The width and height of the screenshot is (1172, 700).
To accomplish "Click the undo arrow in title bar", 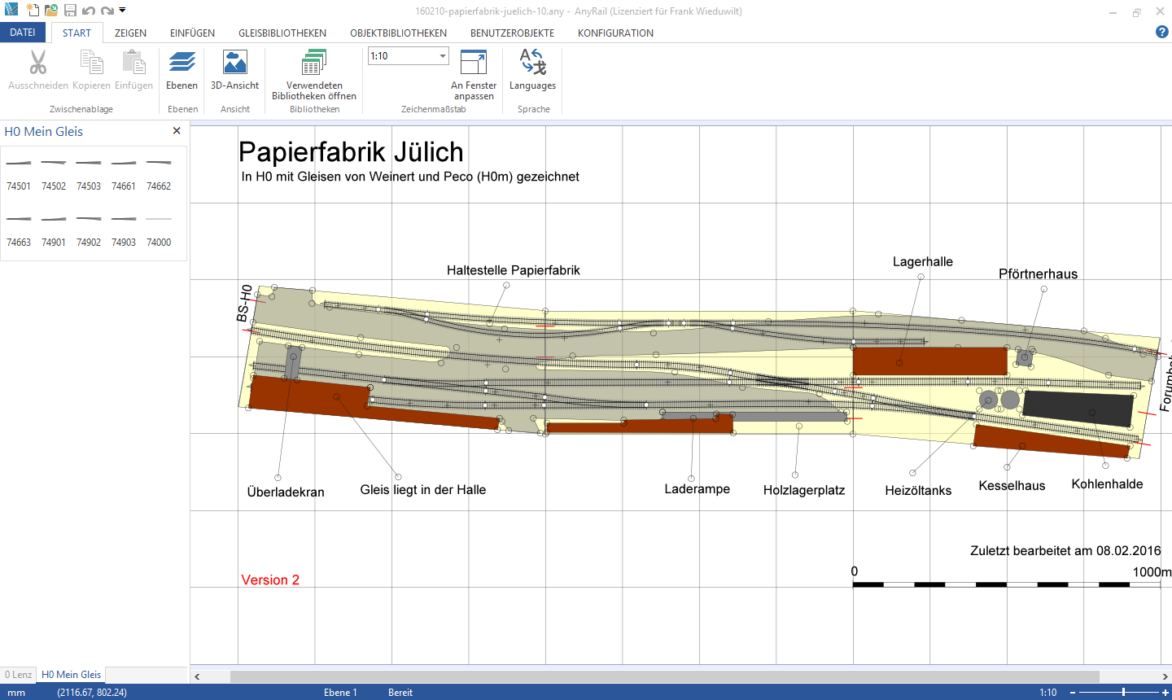I will [x=89, y=11].
